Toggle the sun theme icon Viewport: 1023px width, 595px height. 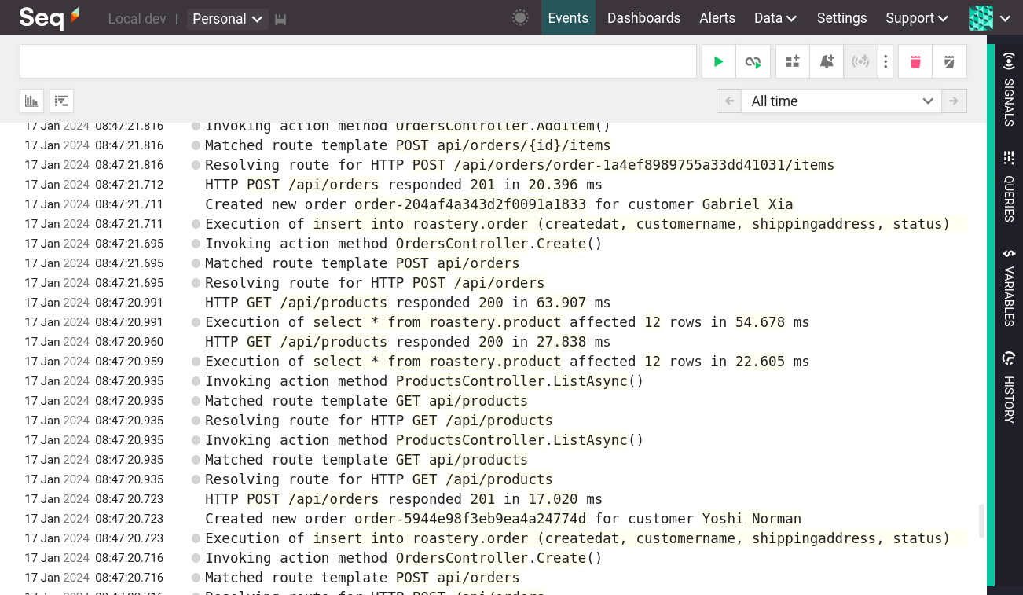520,18
